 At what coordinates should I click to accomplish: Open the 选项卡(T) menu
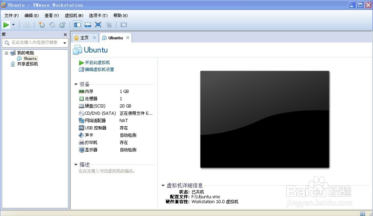[x=98, y=15]
